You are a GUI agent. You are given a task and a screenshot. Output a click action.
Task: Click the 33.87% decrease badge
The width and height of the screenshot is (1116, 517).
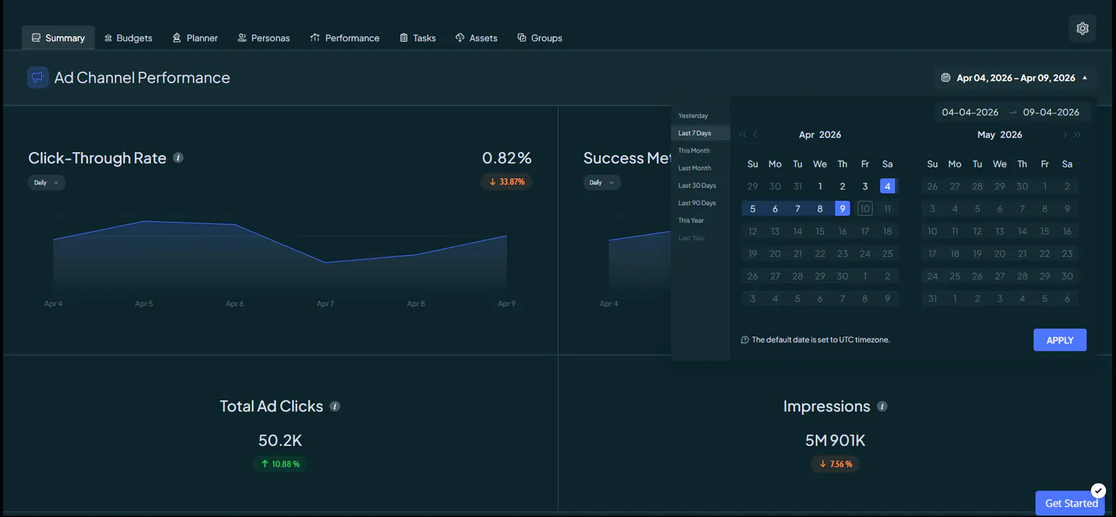point(506,182)
